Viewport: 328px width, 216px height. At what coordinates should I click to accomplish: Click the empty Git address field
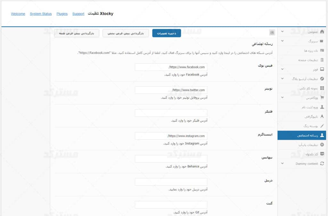(171, 205)
